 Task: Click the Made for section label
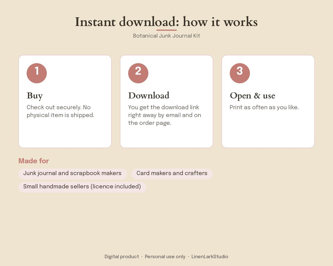coord(34,161)
